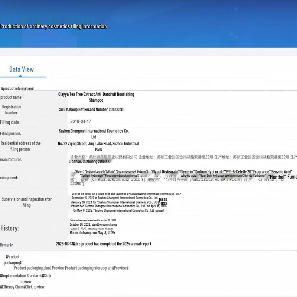The image size is (297, 297).
Task: Click the Product packaging section label
Action: pyautogui.click(x=13, y=260)
